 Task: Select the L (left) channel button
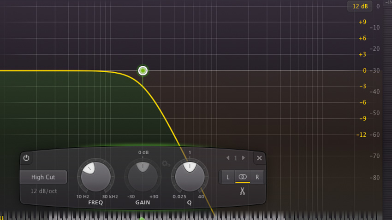click(228, 177)
